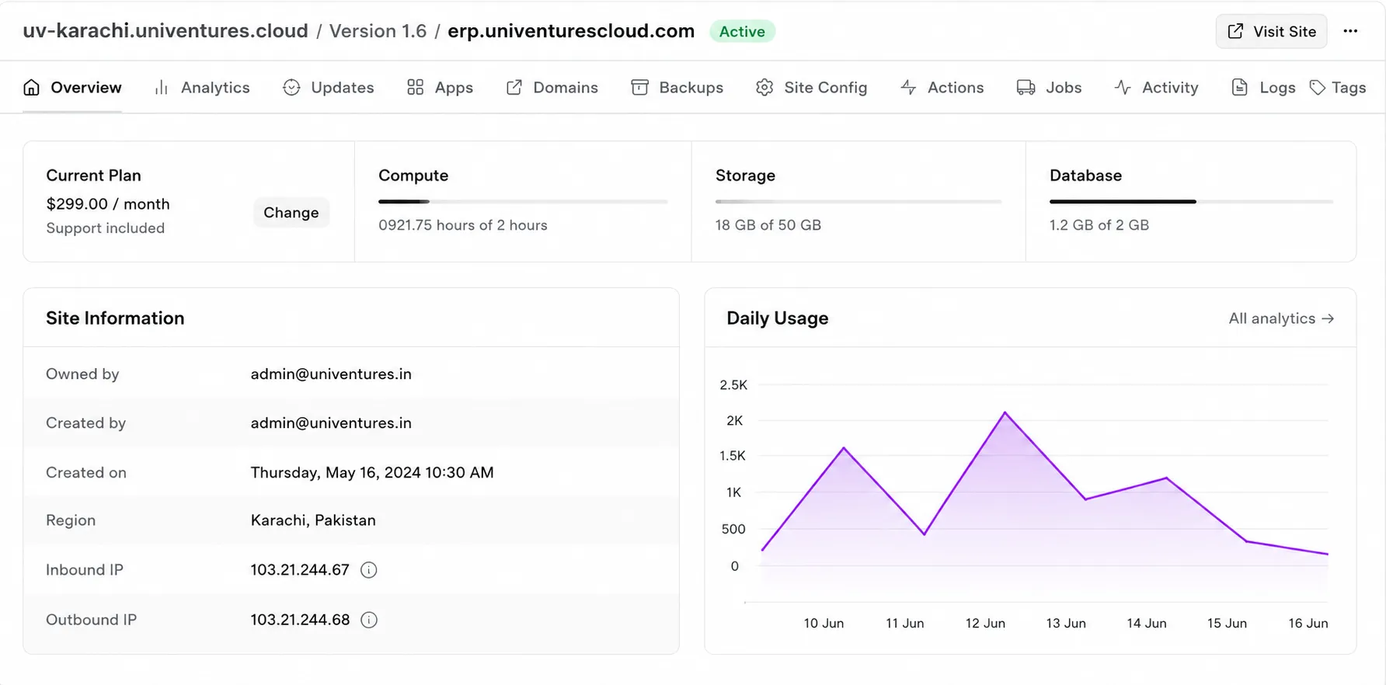The width and height of the screenshot is (1386, 685).
Task: Open the Updates tab
Action: (329, 88)
